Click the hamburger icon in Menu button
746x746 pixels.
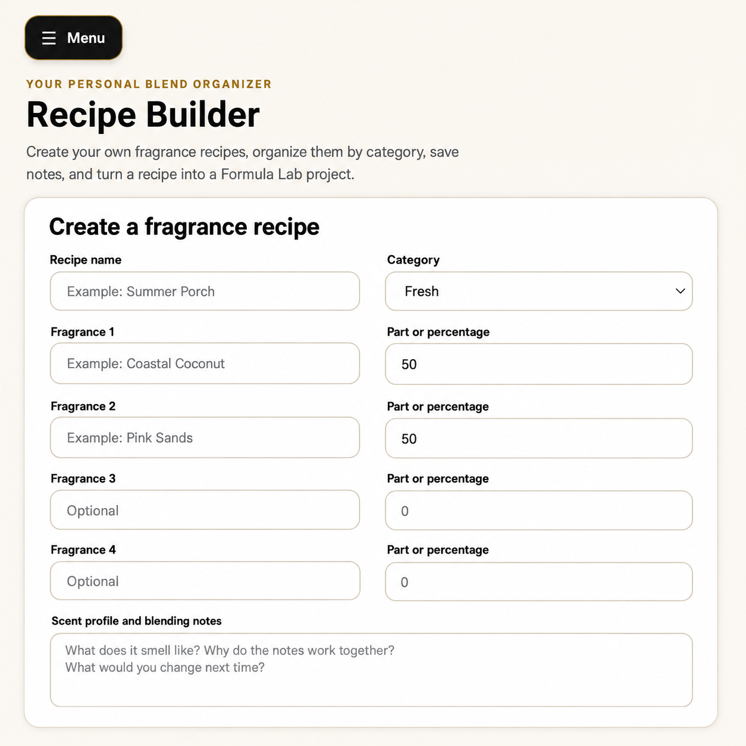[x=49, y=38]
